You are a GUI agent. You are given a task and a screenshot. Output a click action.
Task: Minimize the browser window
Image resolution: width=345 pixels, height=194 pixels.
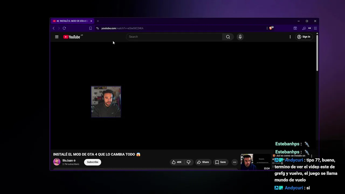298,21
